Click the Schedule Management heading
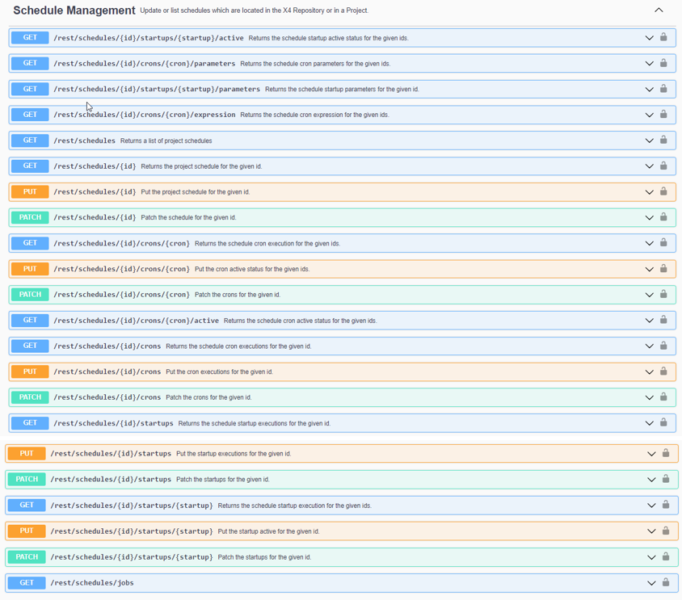The image size is (682, 600). [74, 10]
